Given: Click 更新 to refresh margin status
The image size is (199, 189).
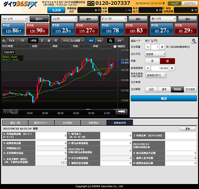Looking at the screenshot, I should coord(188,129).
